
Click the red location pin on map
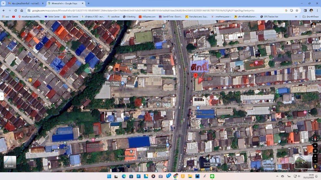click(195, 75)
